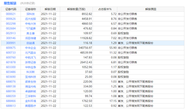Click stock code 688076
Screen dimensions: 187x109
pyautogui.click(x=11, y=82)
